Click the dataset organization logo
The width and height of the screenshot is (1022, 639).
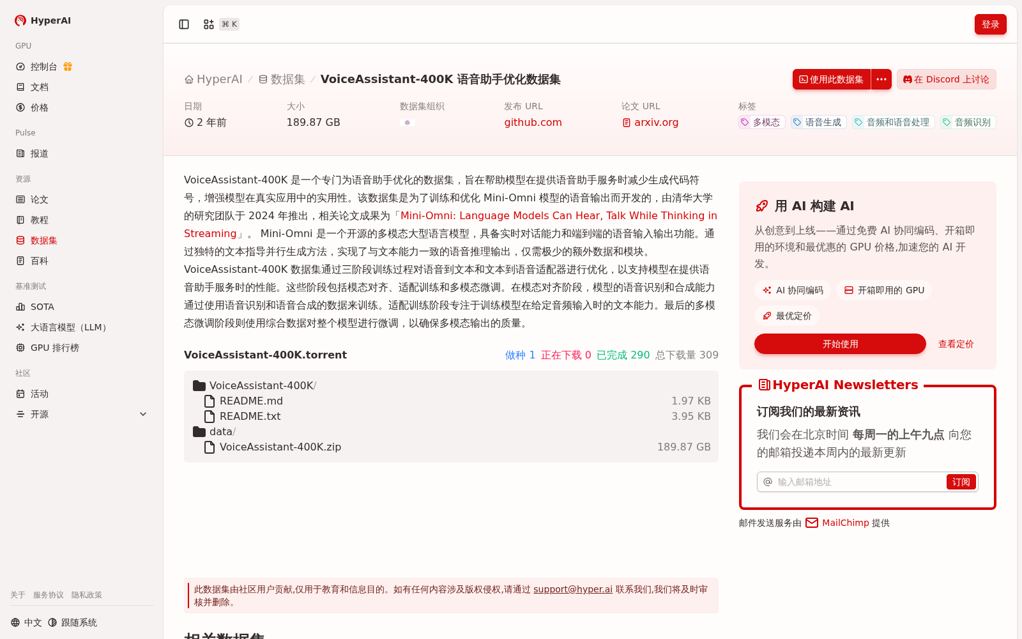(x=407, y=122)
